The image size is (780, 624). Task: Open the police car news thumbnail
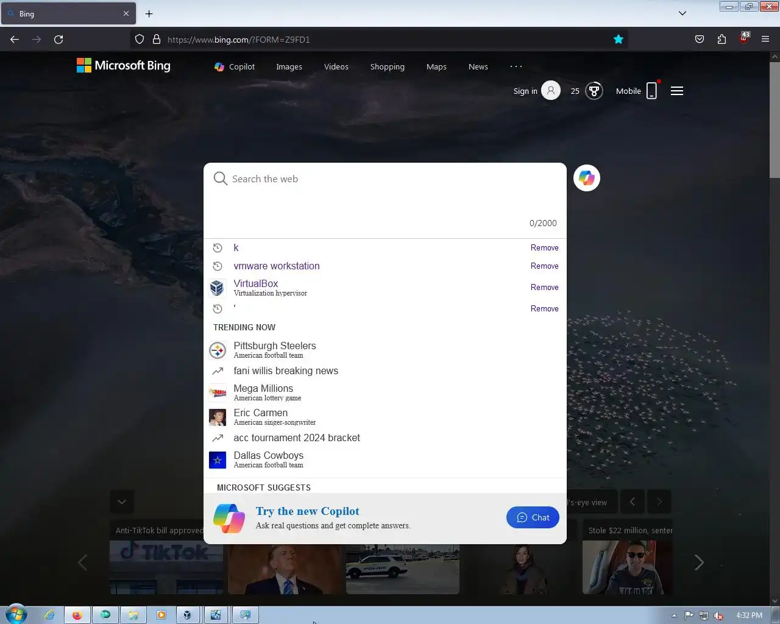(403, 567)
